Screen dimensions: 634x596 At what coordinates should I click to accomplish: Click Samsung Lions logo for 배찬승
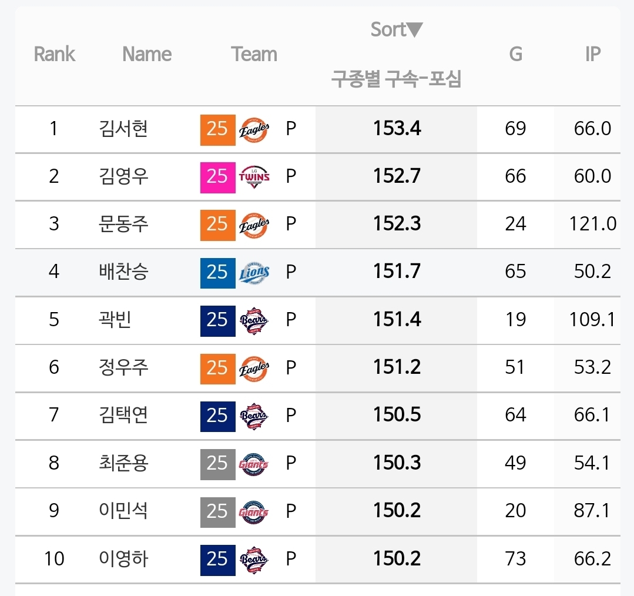coord(254,273)
